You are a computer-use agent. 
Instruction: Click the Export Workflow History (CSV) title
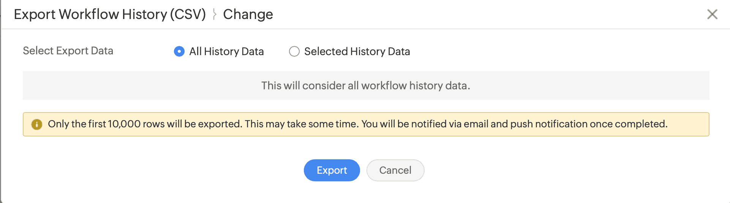(x=110, y=14)
